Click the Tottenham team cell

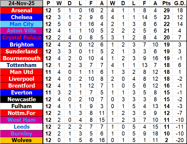(22, 65)
